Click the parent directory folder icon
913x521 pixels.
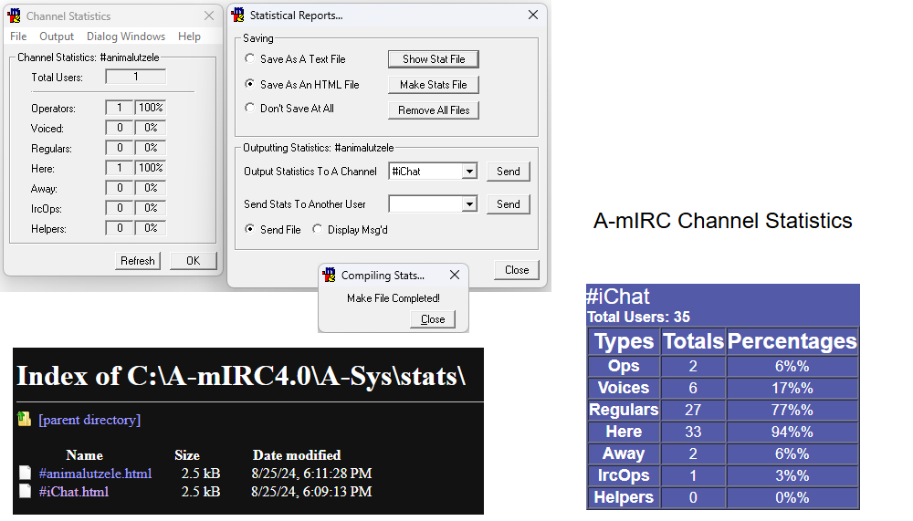tap(24, 419)
